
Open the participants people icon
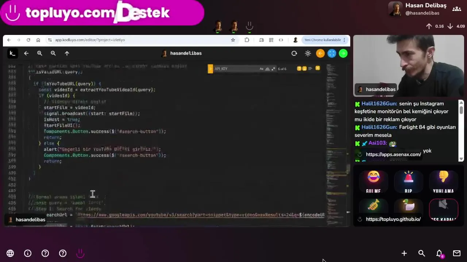pyautogui.click(x=457, y=9)
